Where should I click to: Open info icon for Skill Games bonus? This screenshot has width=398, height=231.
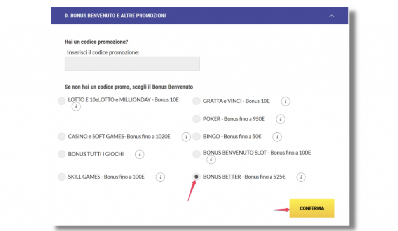tap(160, 177)
